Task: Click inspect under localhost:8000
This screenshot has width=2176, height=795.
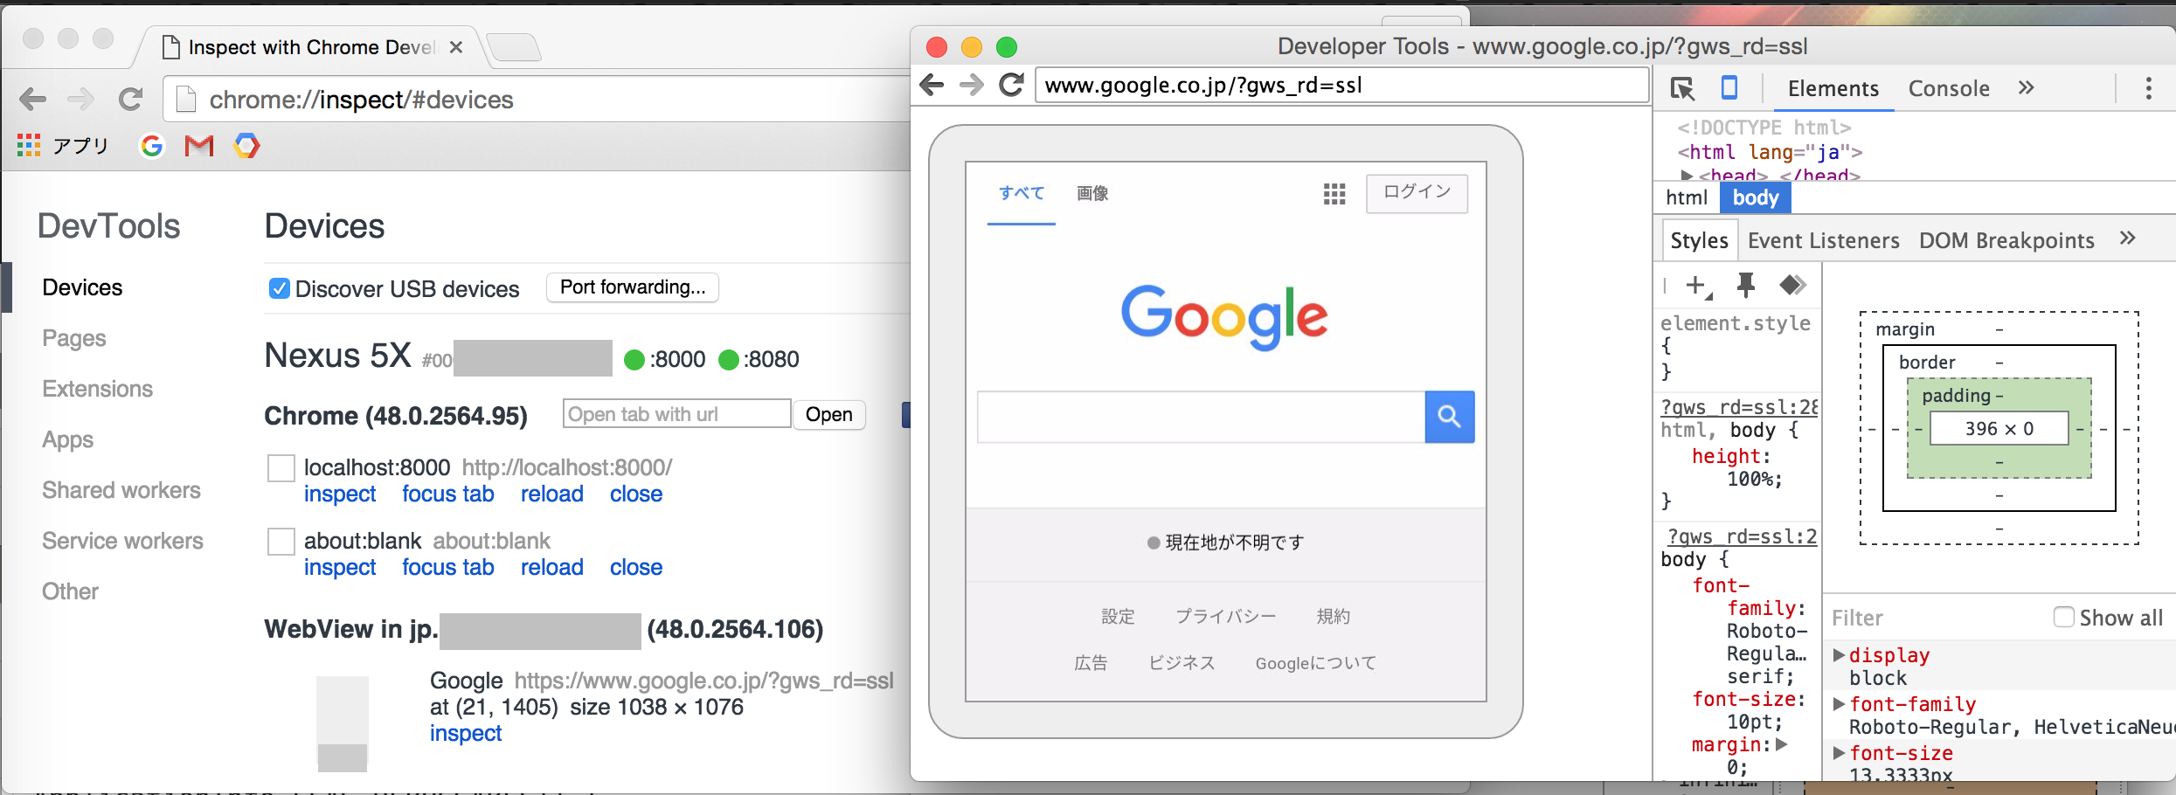Action: [340, 494]
